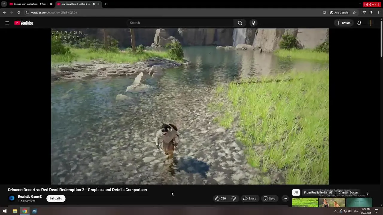Start voice search with the microphone icon
The width and height of the screenshot is (383, 215).
pyautogui.click(x=253, y=23)
